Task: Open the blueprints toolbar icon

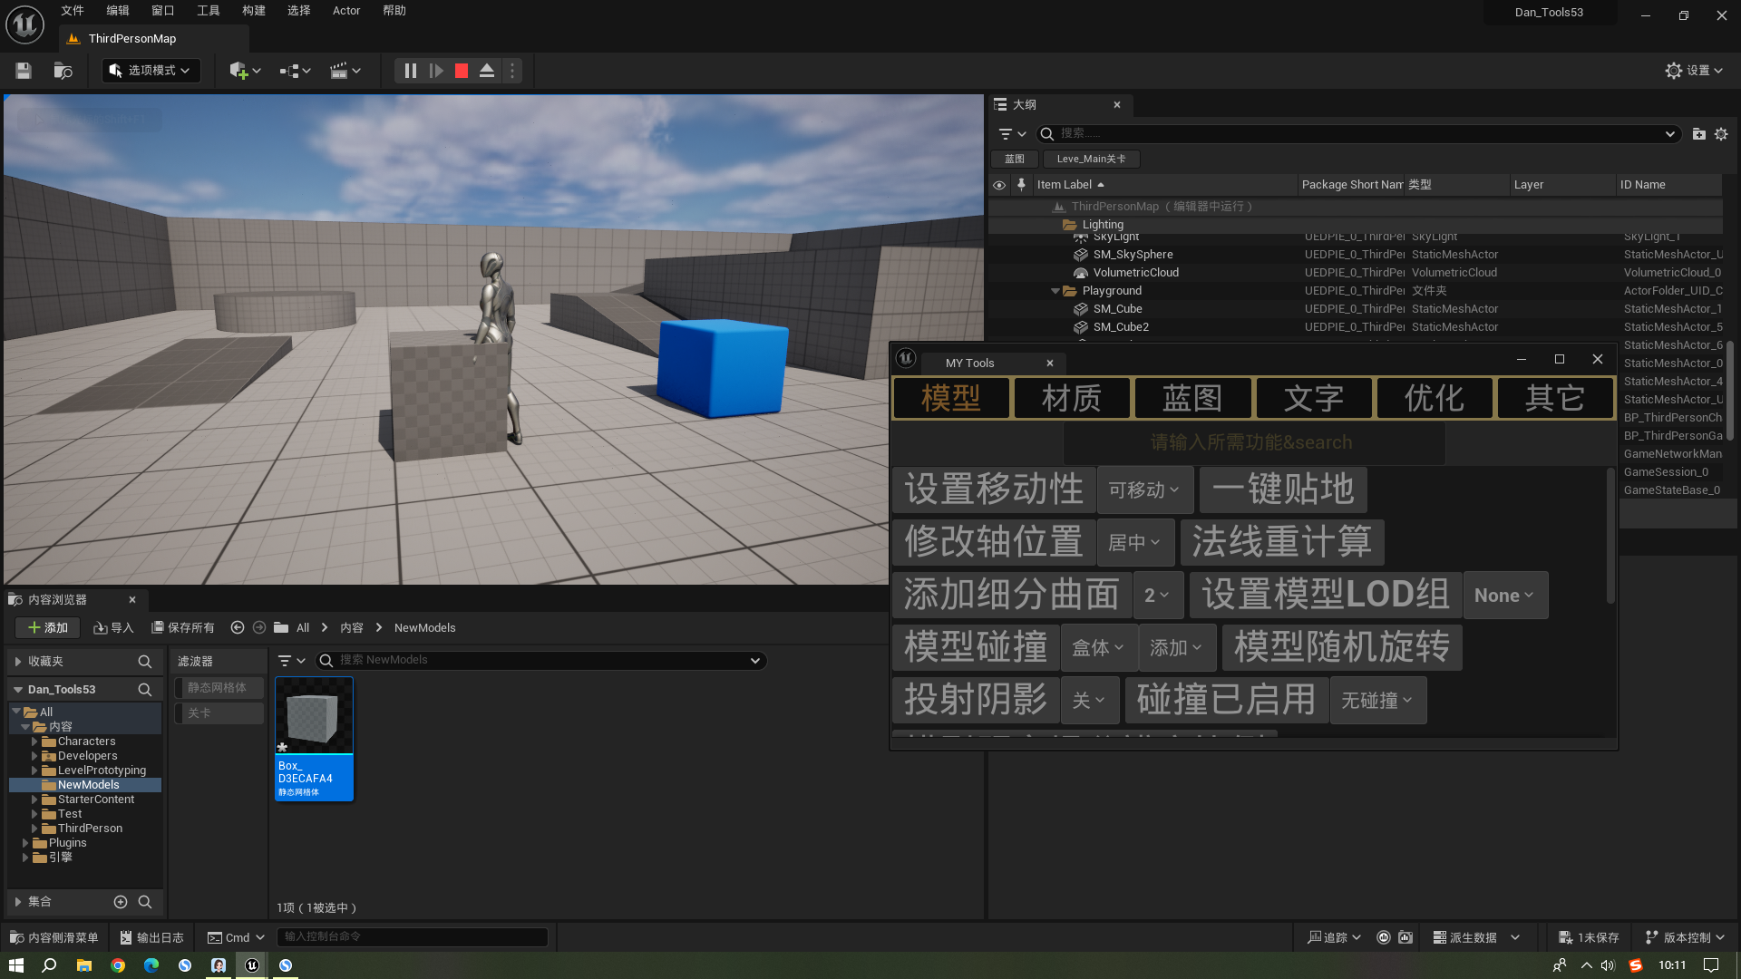Action: (295, 71)
